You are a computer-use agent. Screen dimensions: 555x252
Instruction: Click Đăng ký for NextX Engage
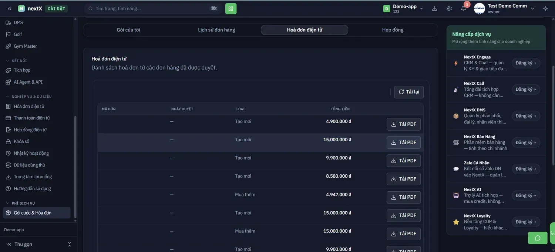click(526, 63)
